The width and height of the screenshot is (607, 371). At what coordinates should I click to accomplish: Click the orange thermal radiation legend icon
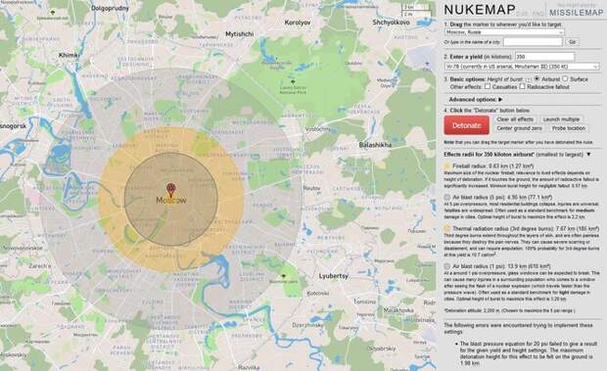click(447, 229)
